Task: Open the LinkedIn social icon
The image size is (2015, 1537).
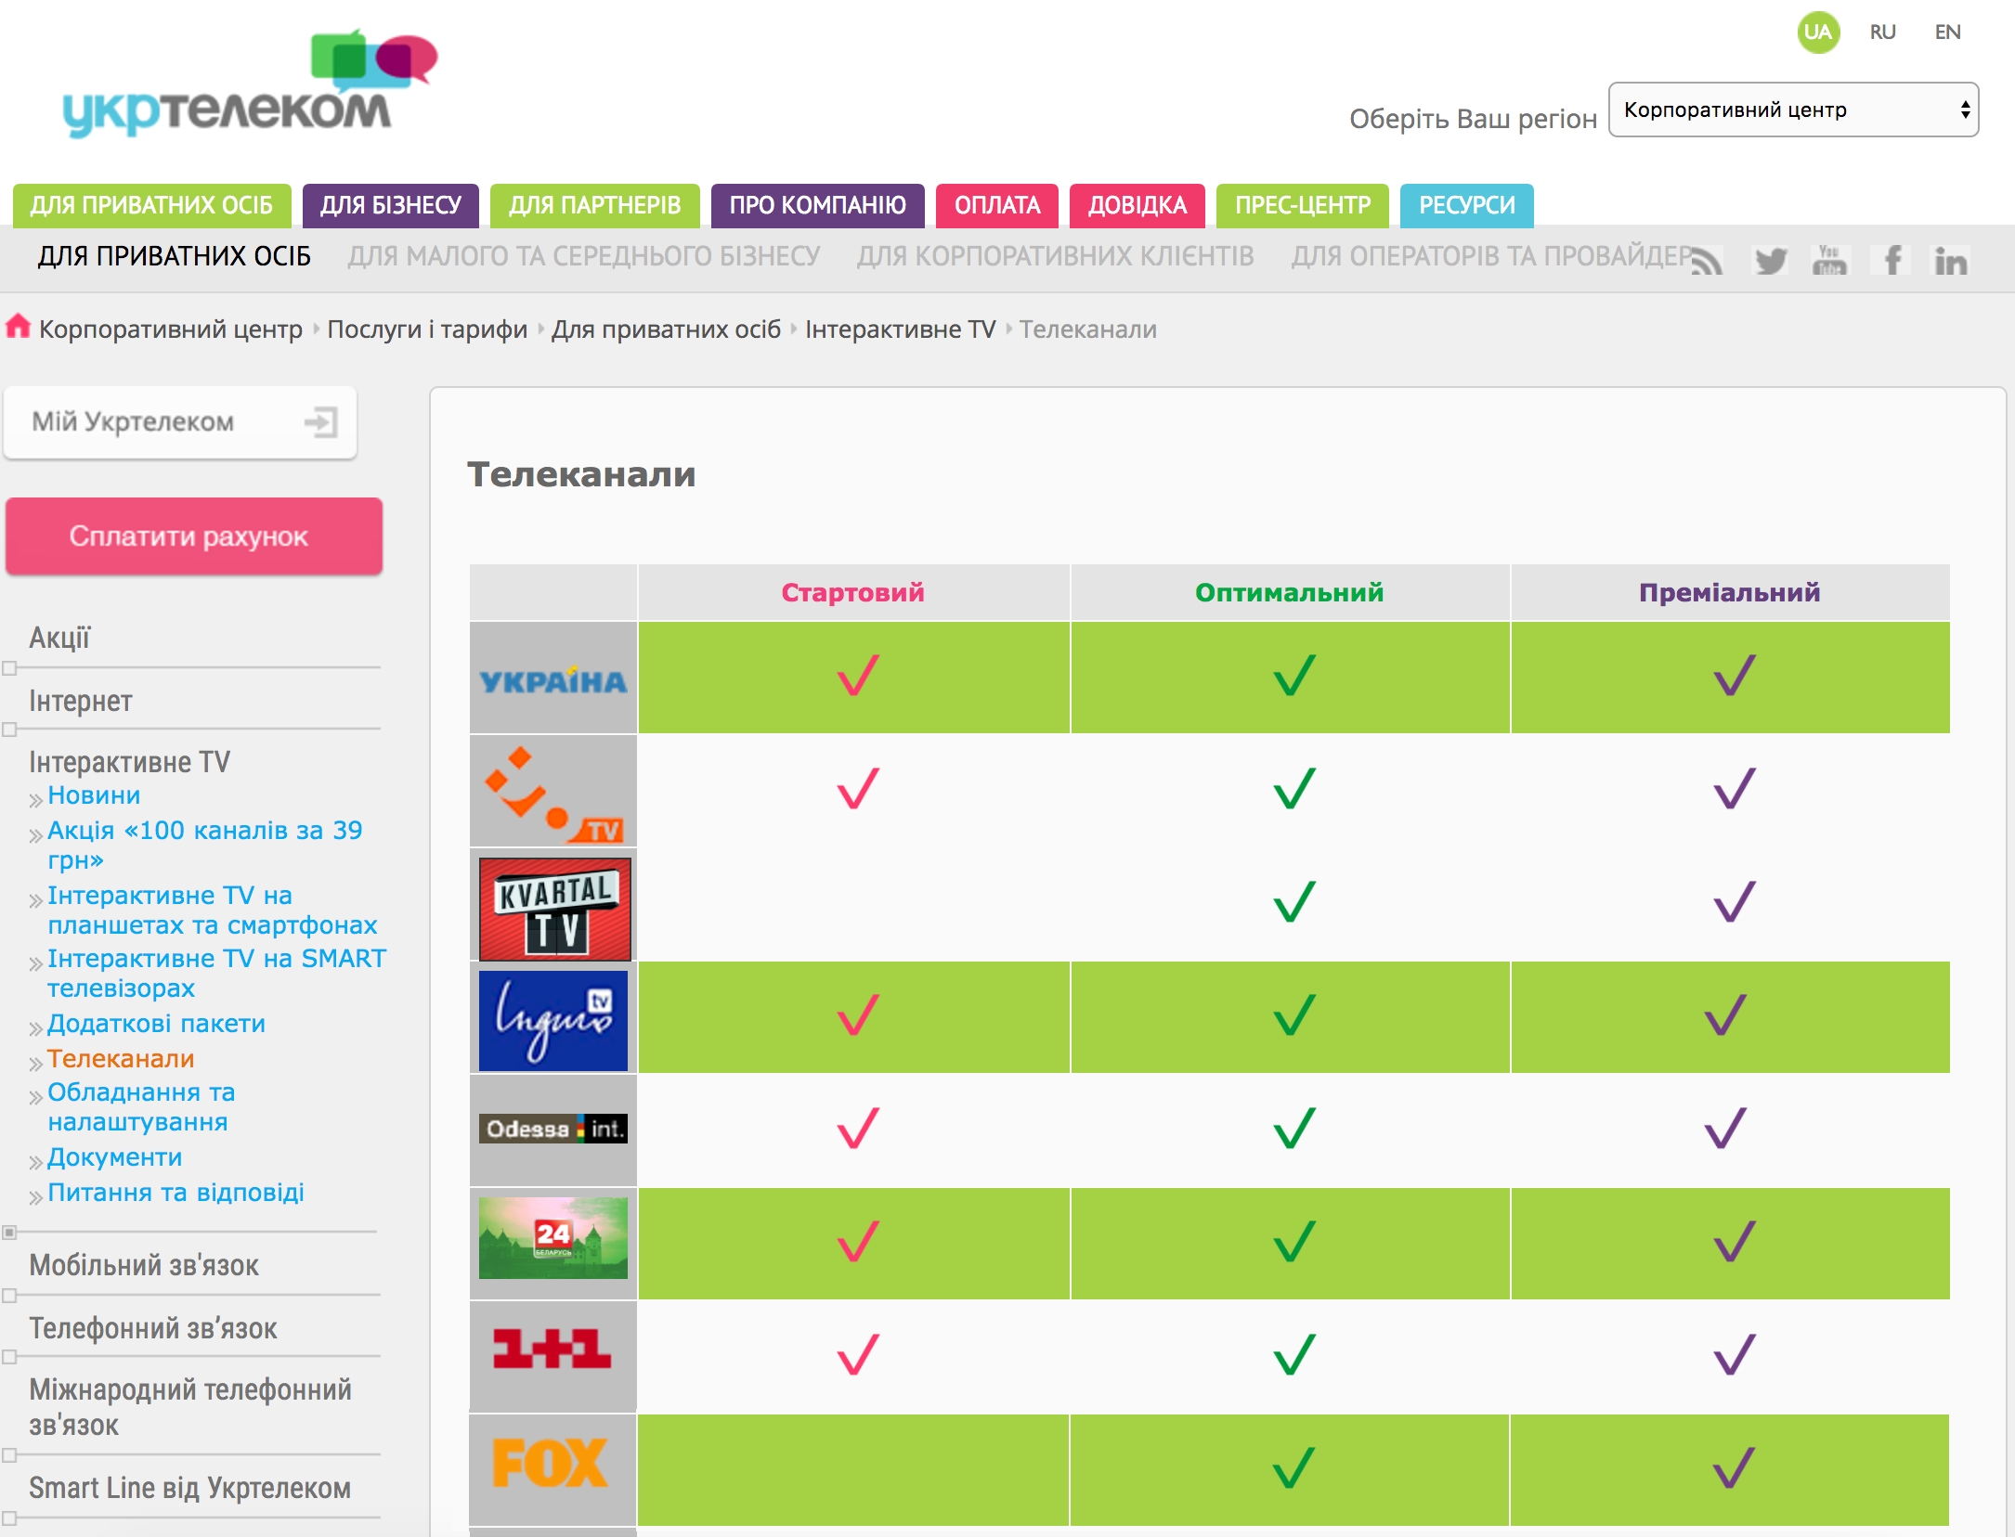Action: pos(1950,261)
